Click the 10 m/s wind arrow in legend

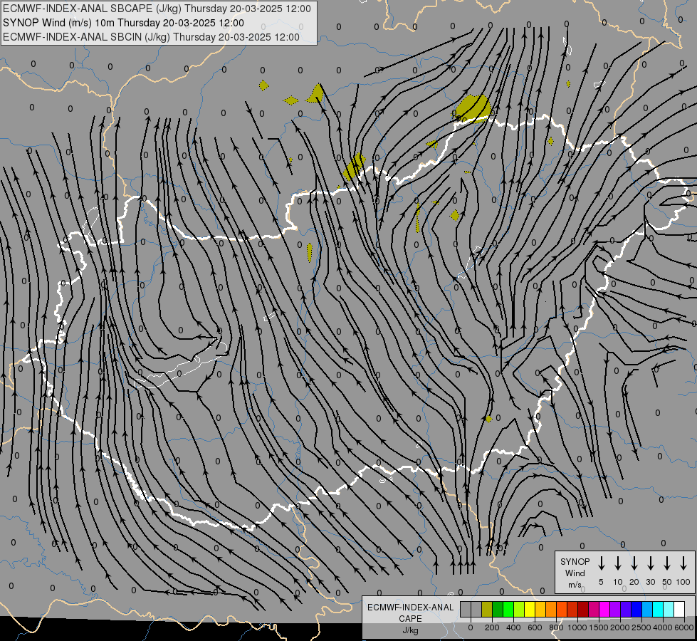click(x=617, y=563)
